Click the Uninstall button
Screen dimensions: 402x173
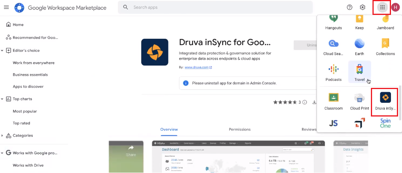[306, 45]
